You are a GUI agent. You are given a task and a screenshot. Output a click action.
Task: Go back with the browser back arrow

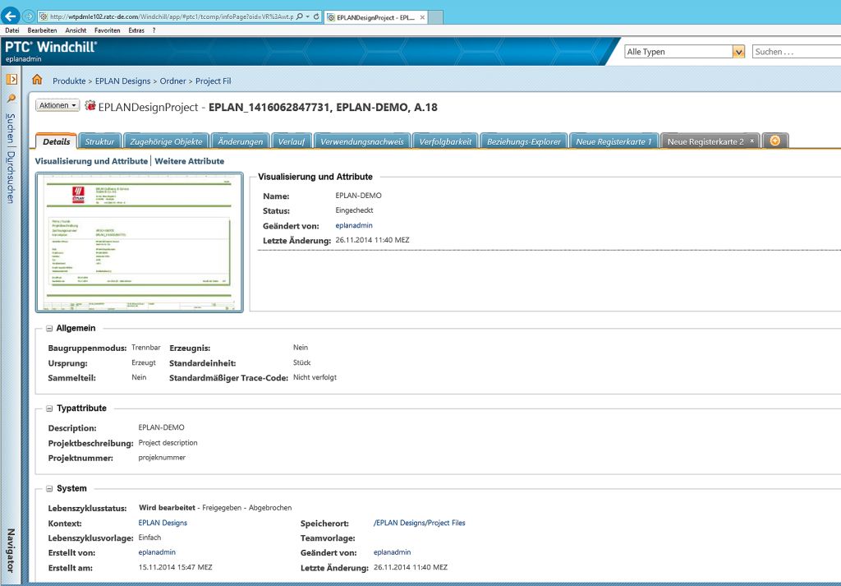[x=10, y=16]
